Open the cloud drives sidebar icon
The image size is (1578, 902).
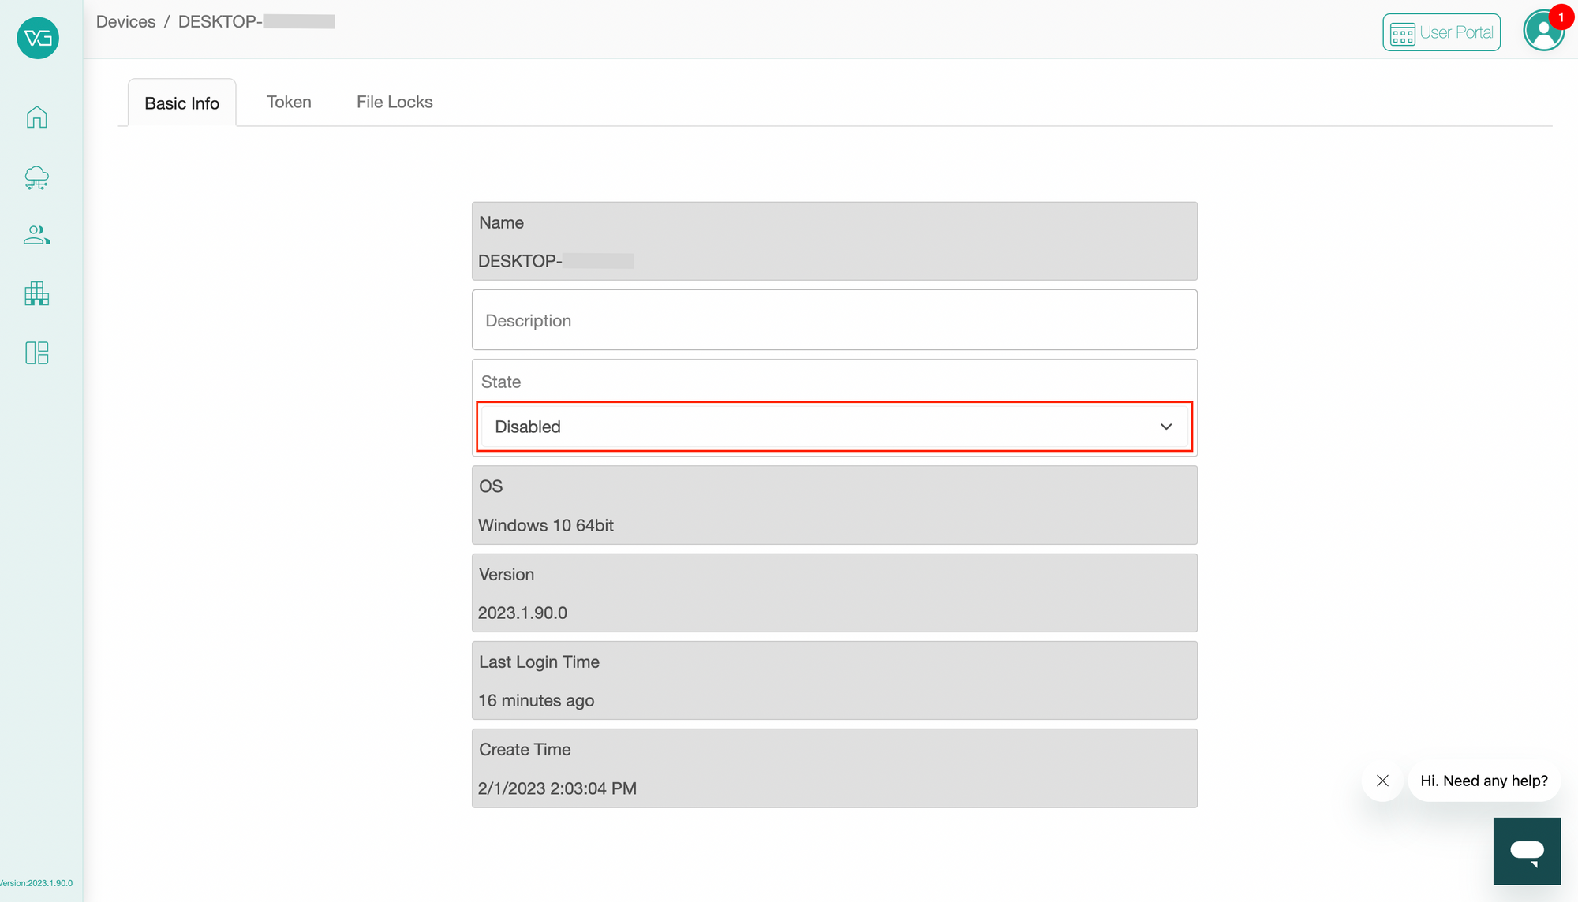[x=36, y=177]
